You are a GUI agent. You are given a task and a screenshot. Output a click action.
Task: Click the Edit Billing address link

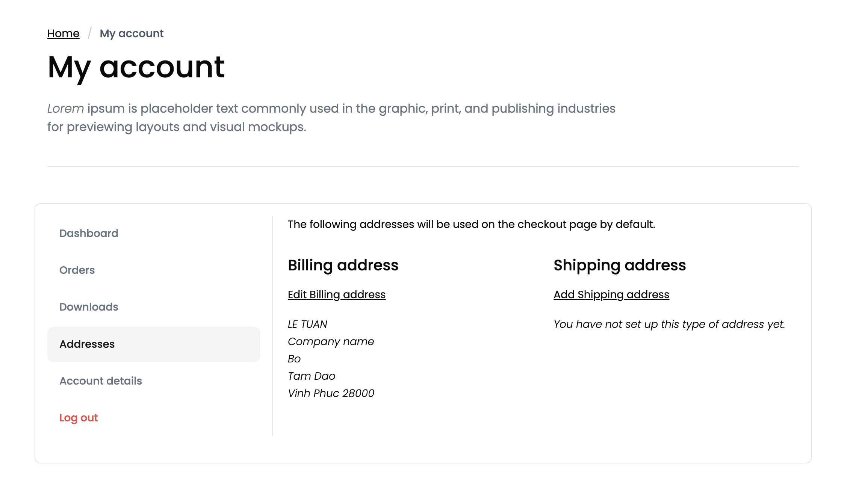(336, 294)
